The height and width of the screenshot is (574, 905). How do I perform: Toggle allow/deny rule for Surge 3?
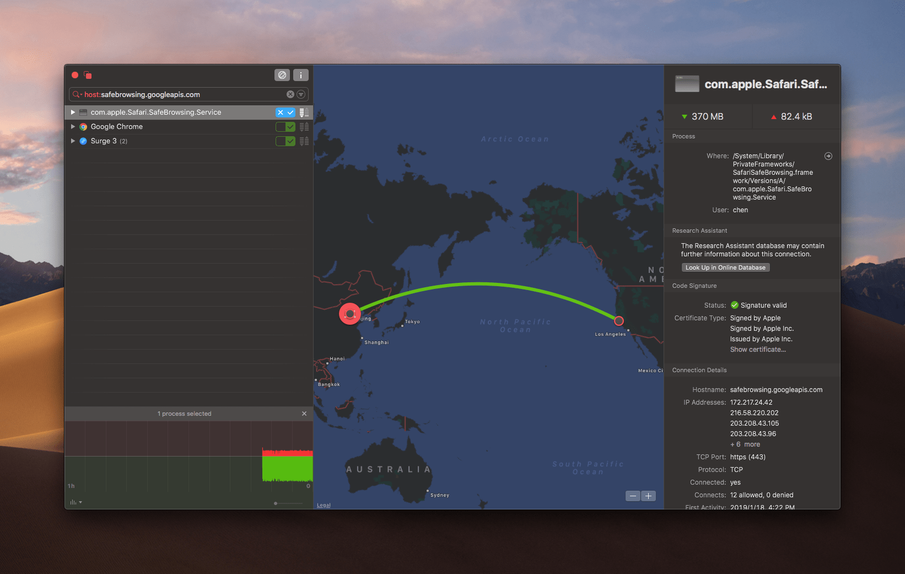point(285,141)
